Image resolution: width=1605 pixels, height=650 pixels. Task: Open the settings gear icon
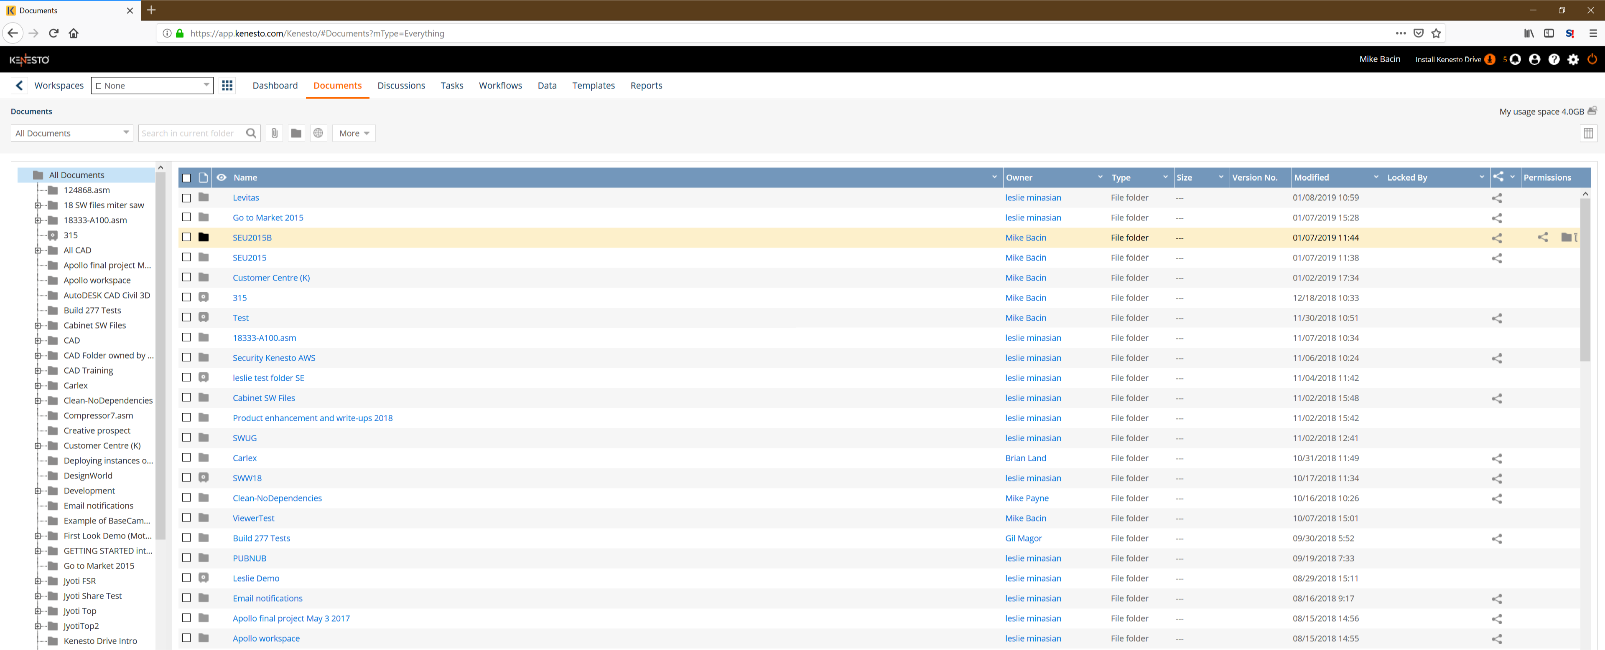click(1573, 59)
